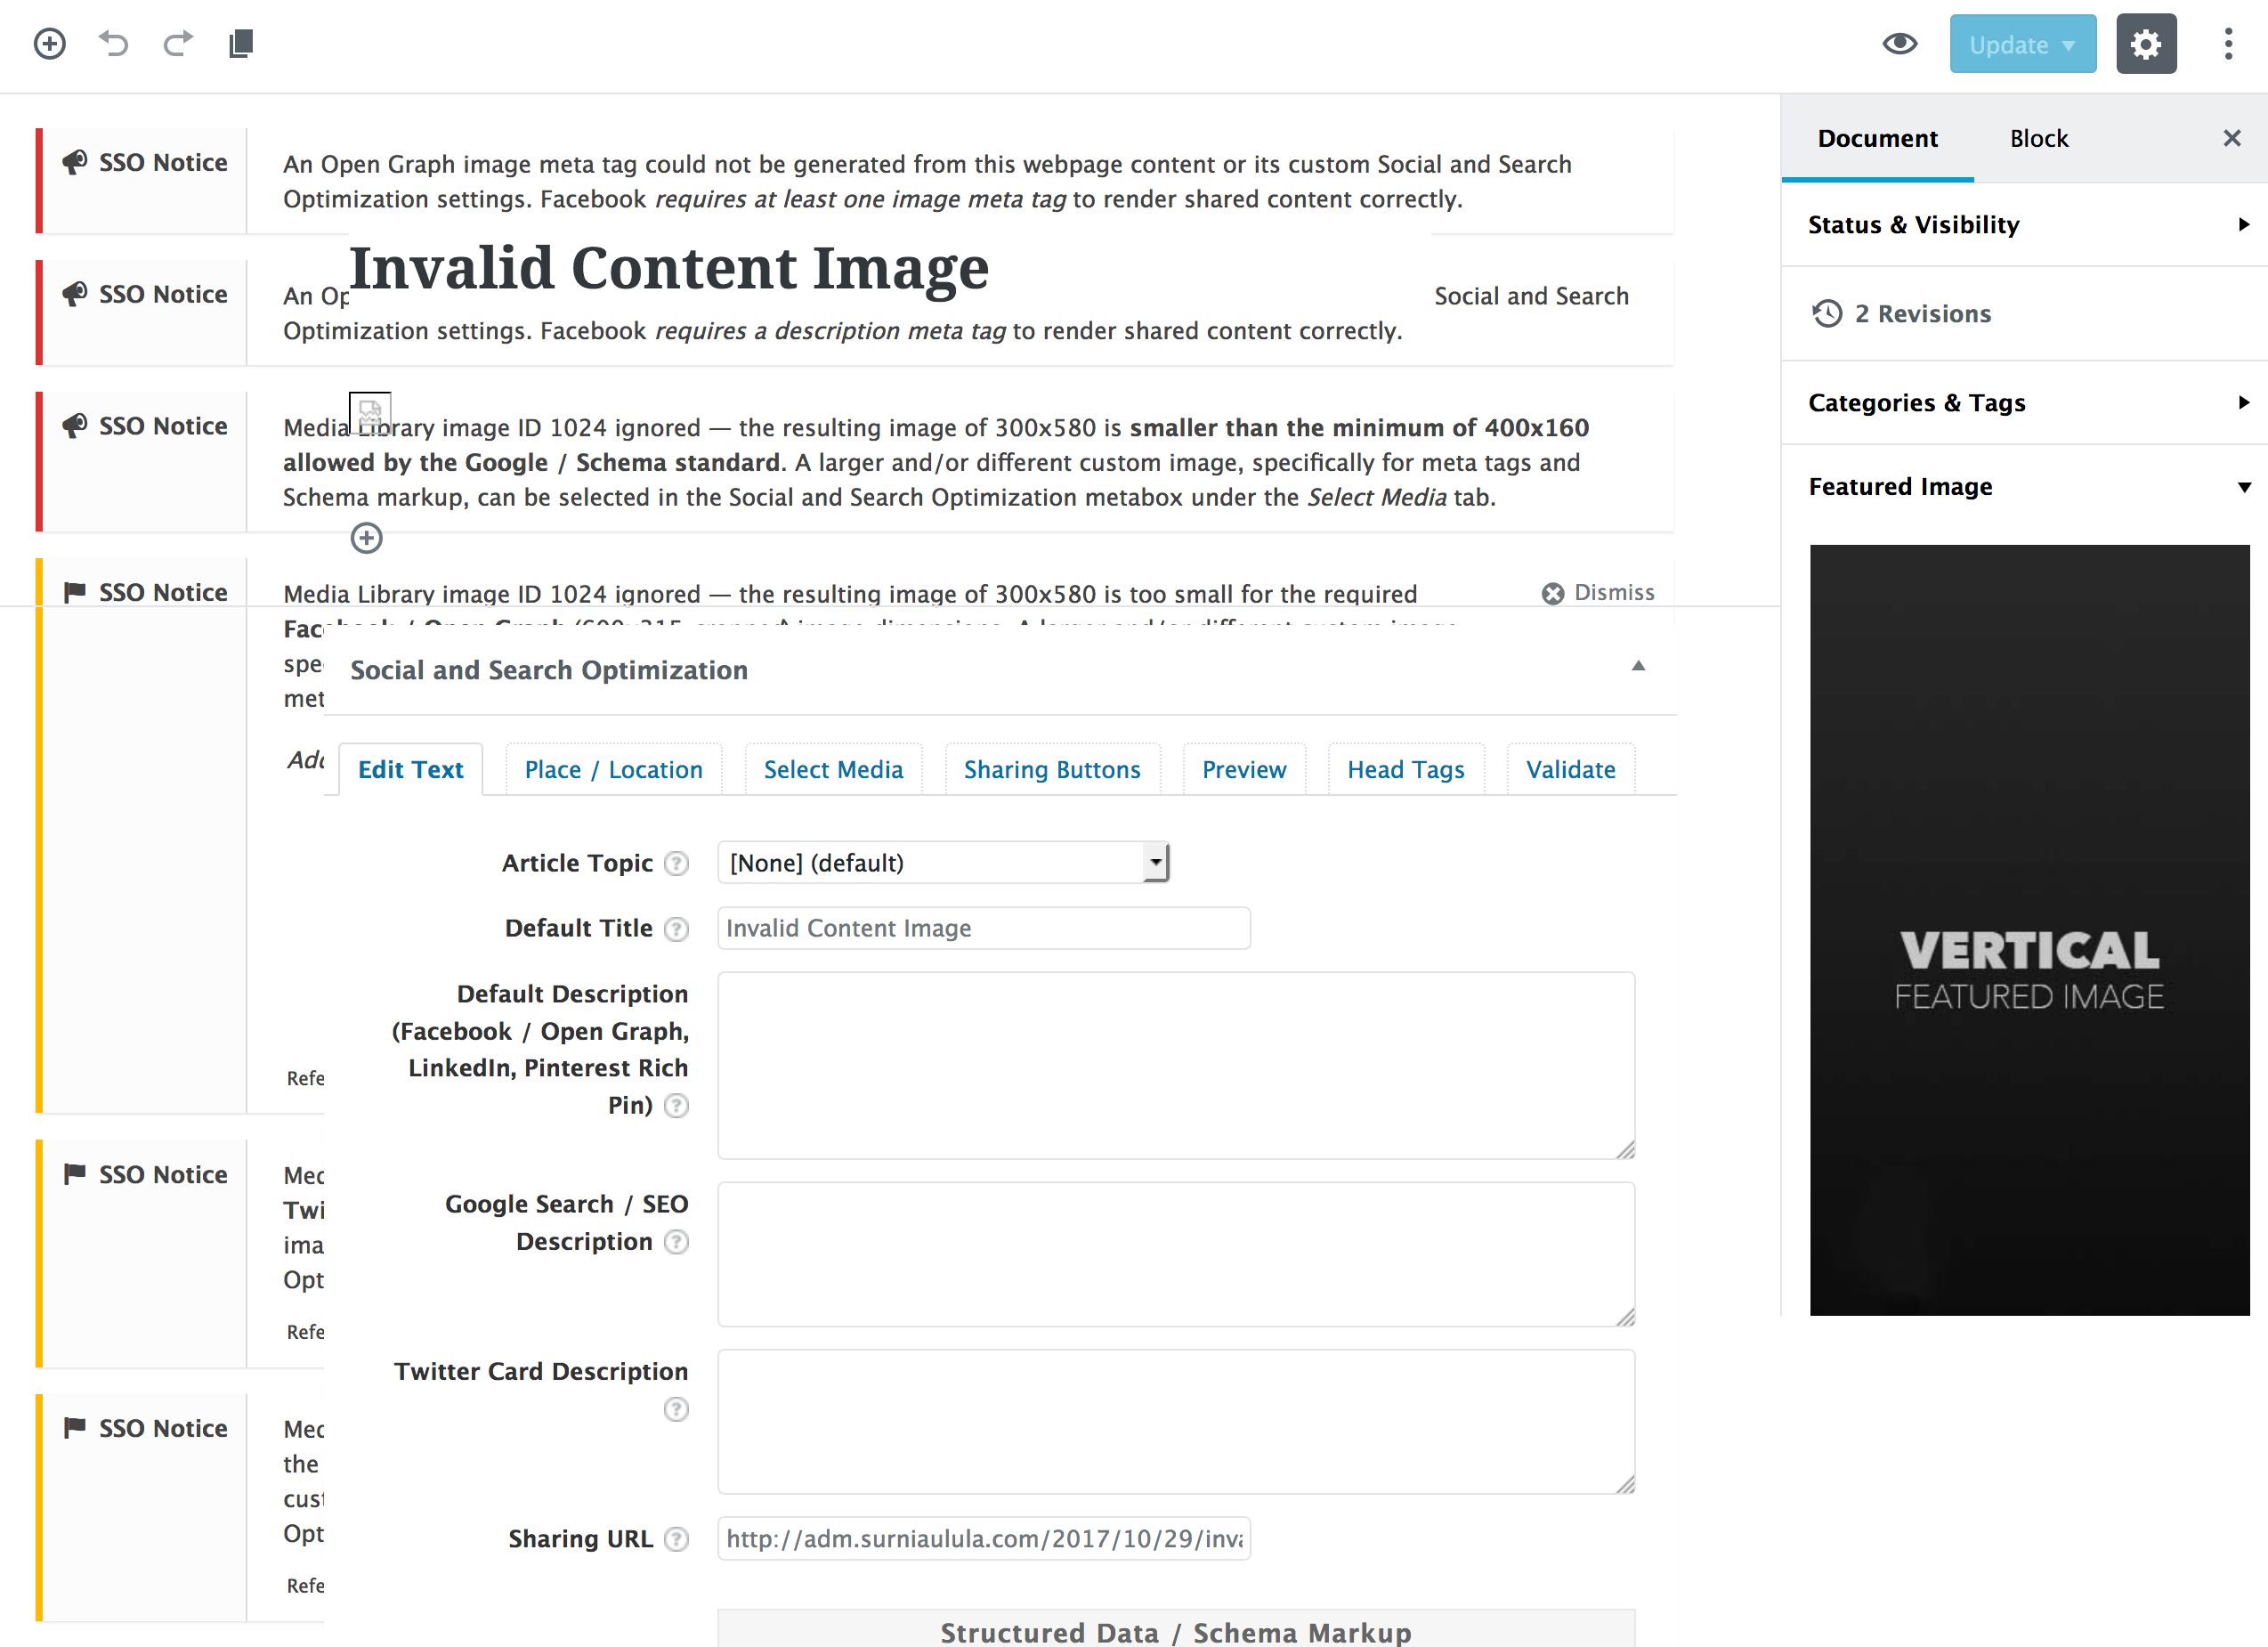2268x1647 pixels.
Task: Click the Invalid Content Image post title
Action: pos(669,268)
